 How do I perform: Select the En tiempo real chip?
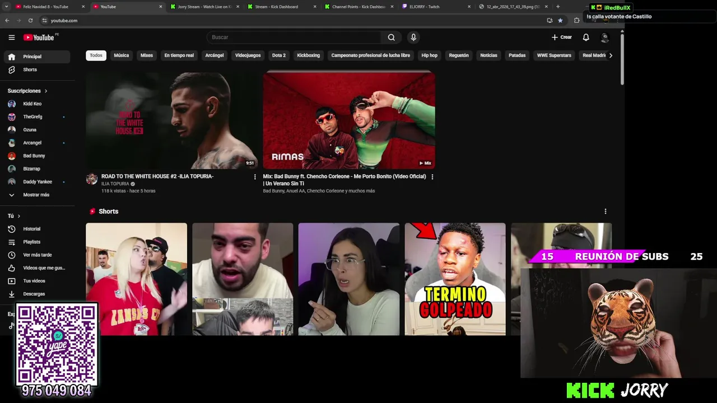tap(179, 55)
